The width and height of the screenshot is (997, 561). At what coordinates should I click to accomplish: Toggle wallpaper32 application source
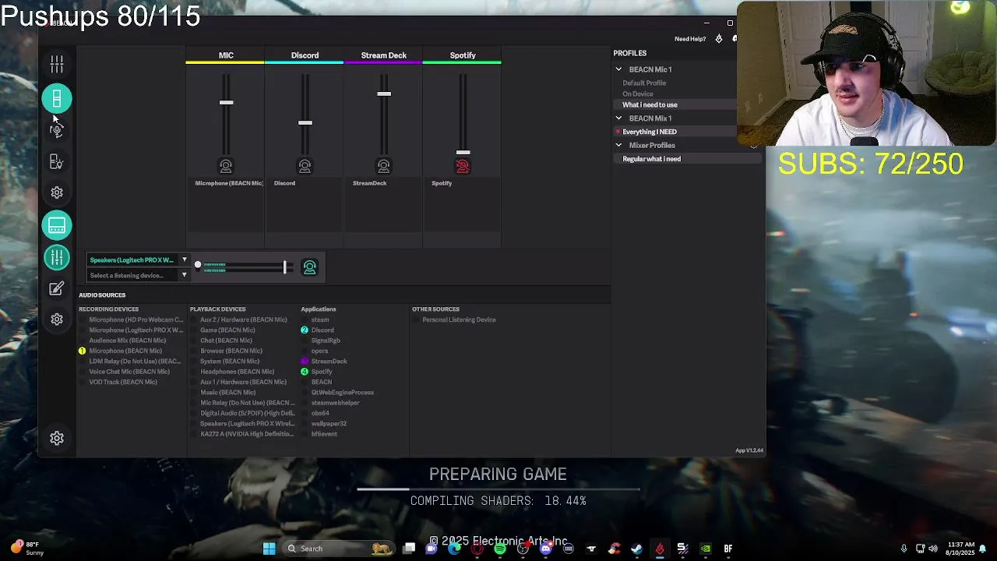point(305,424)
